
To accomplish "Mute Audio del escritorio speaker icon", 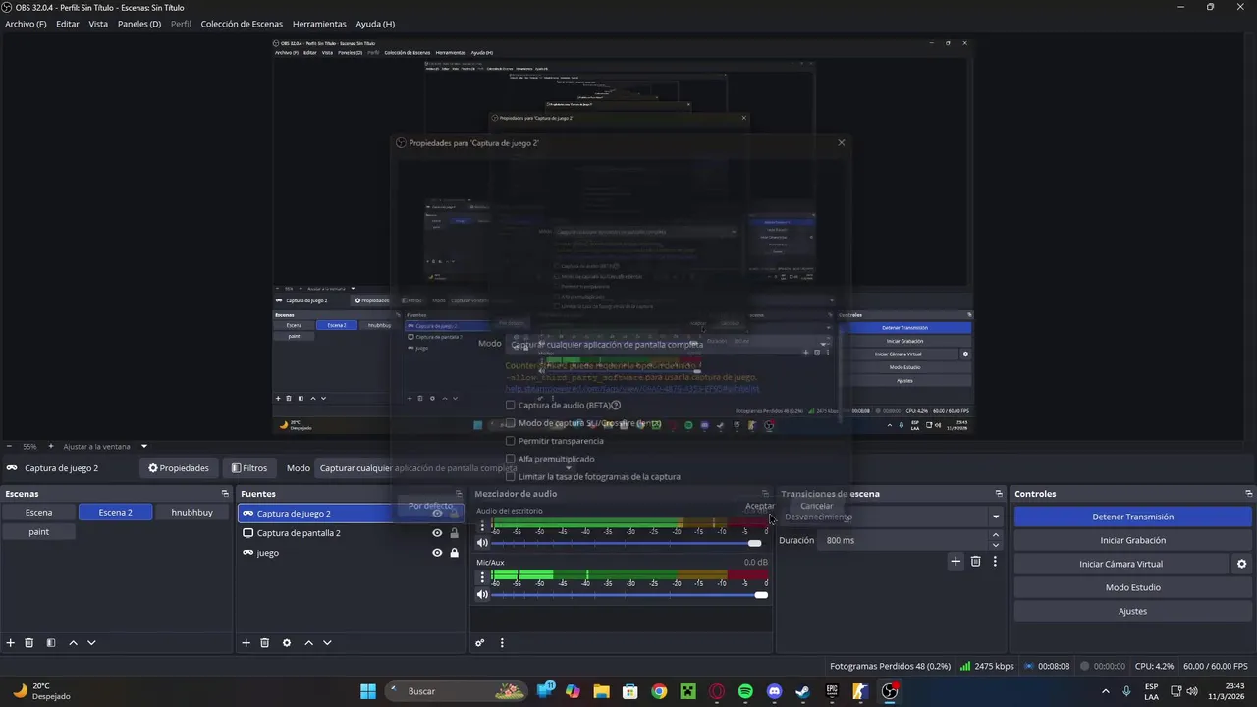I will pyautogui.click(x=482, y=543).
